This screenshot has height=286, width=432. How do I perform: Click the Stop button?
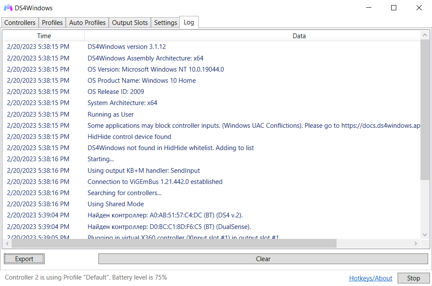[x=414, y=278]
